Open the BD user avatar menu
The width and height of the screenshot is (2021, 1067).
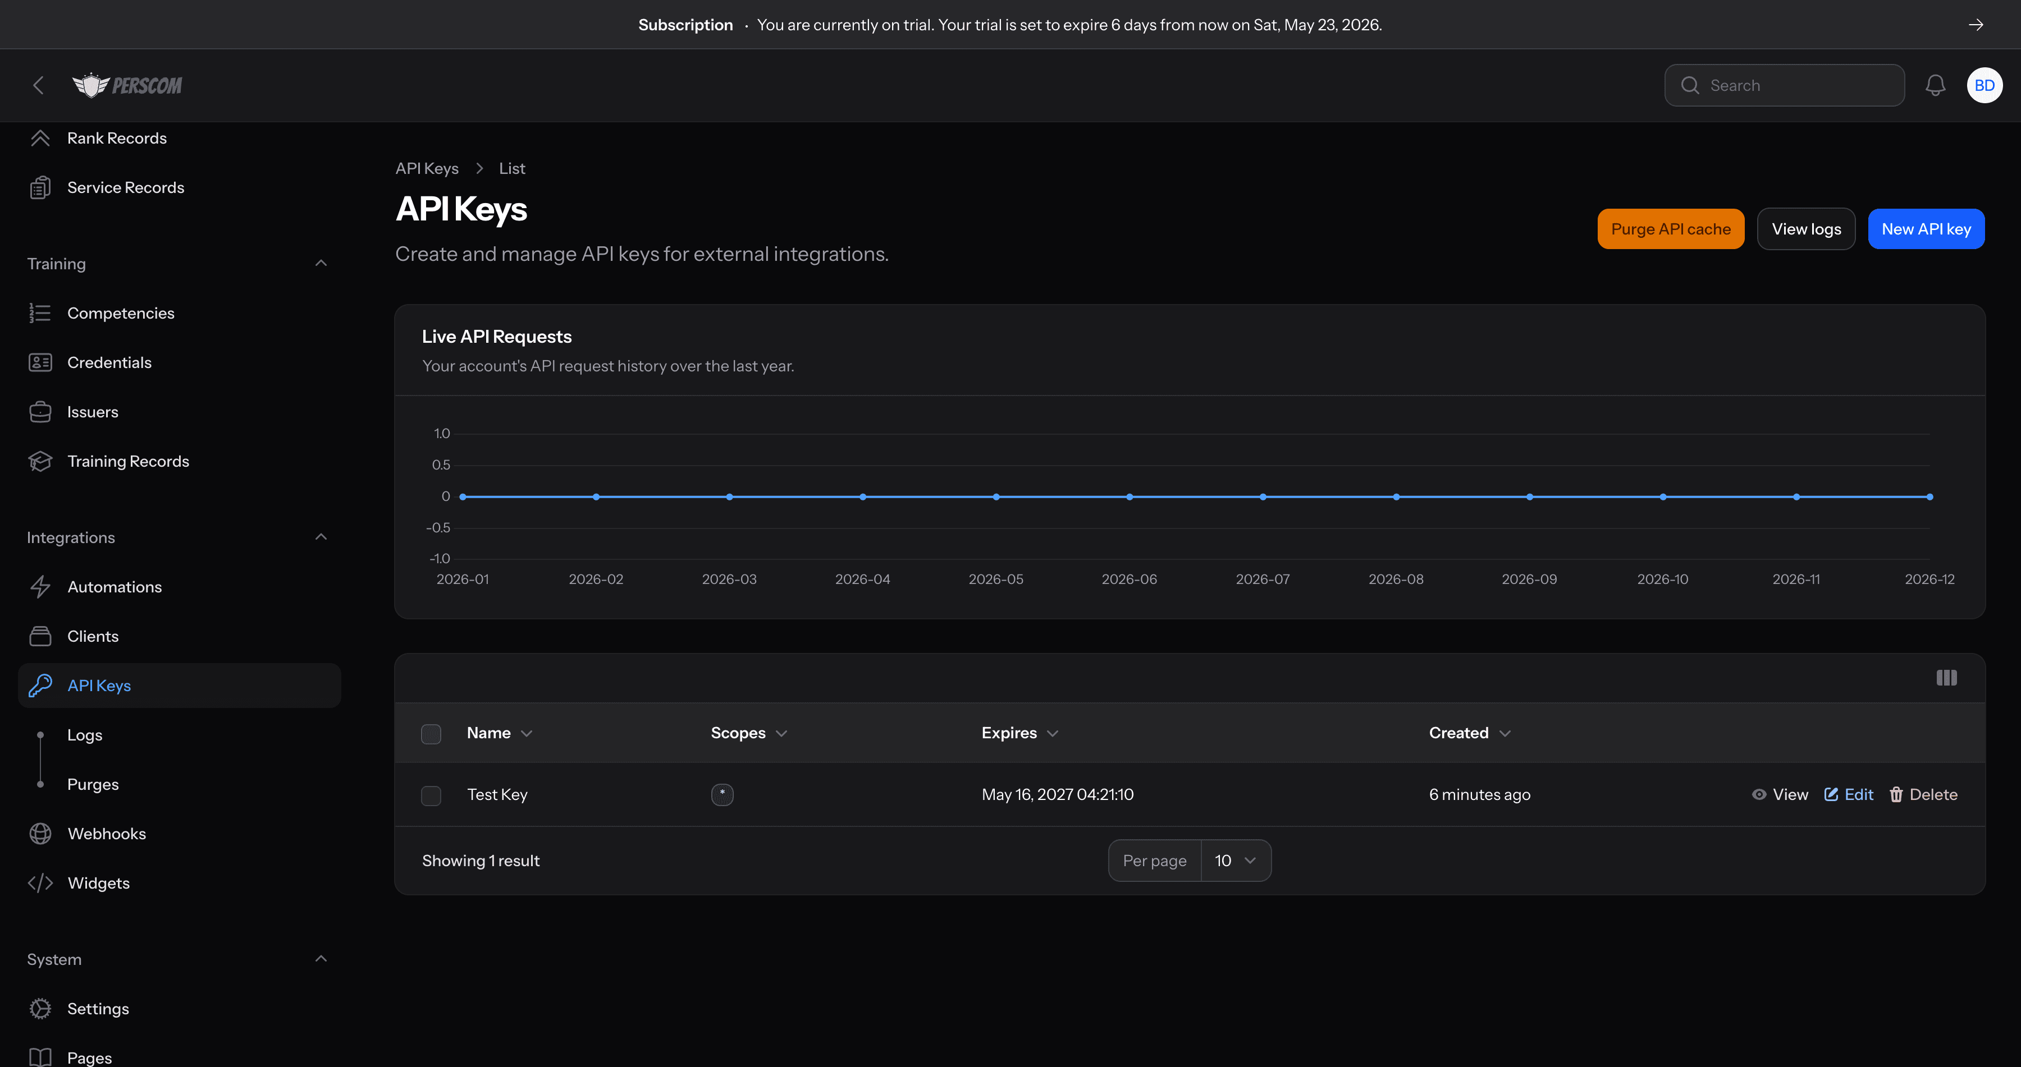pyautogui.click(x=1984, y=85)
